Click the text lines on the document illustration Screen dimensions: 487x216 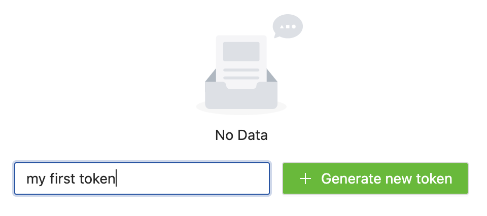click(241, 74)
